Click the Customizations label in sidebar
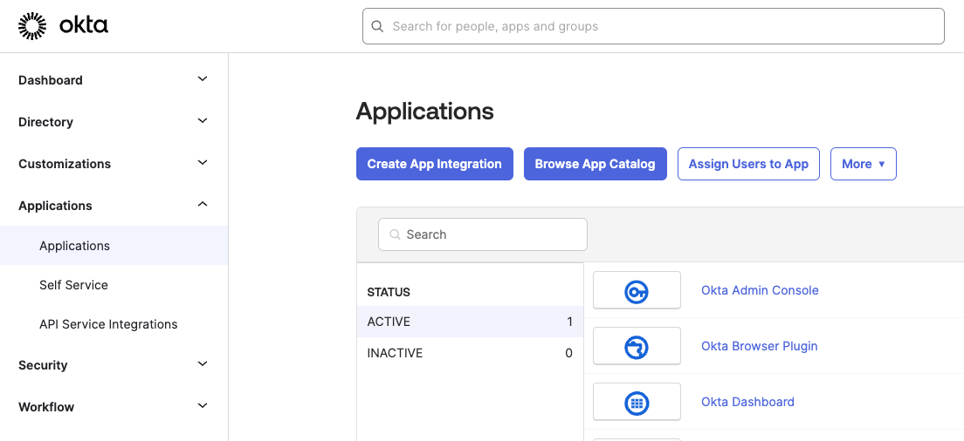 (x=65, y=164)
